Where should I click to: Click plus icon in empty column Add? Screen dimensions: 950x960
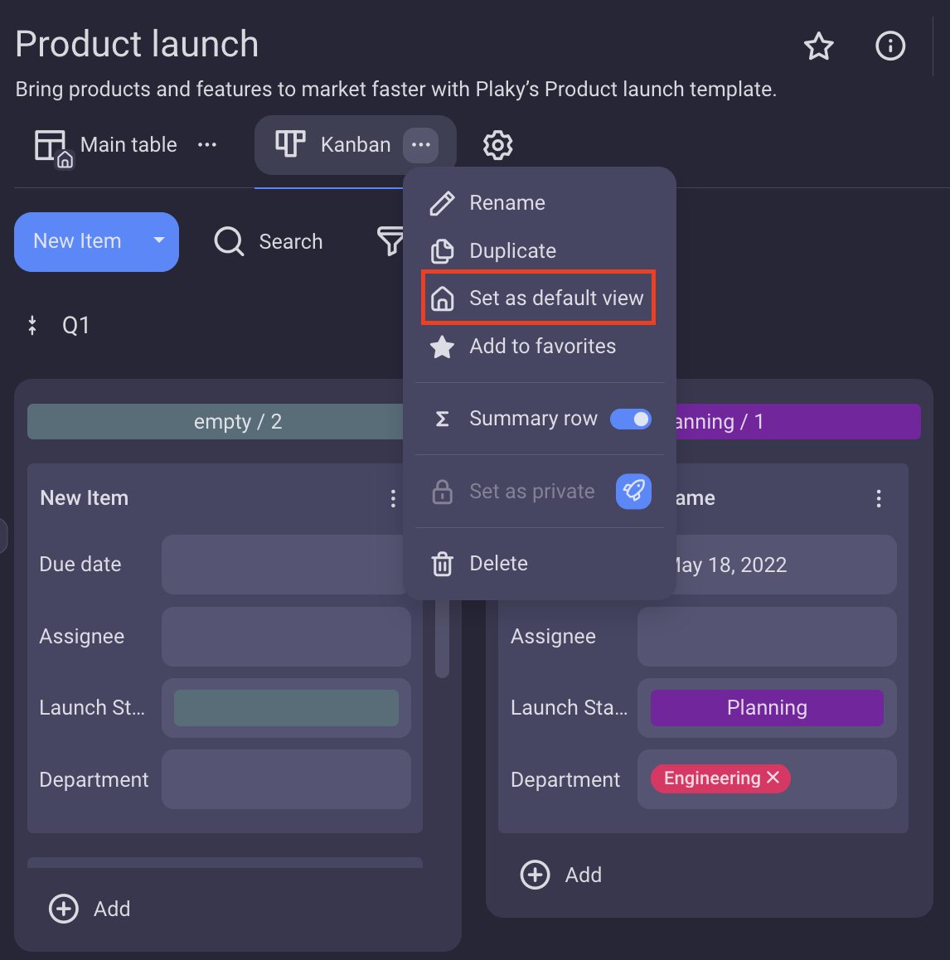[64, 909]
